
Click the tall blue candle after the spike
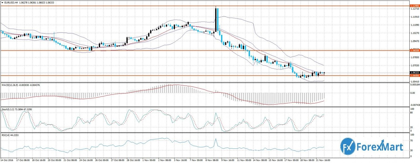click(x=218, y=20)
